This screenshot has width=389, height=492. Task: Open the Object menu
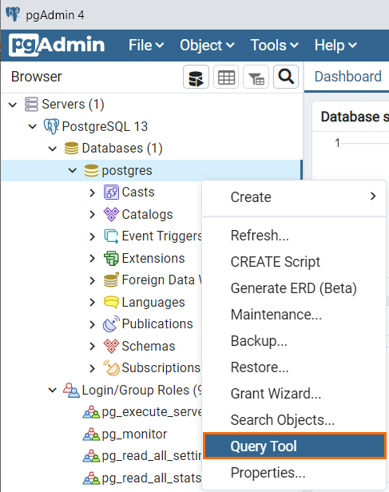[x=207, y=46]
